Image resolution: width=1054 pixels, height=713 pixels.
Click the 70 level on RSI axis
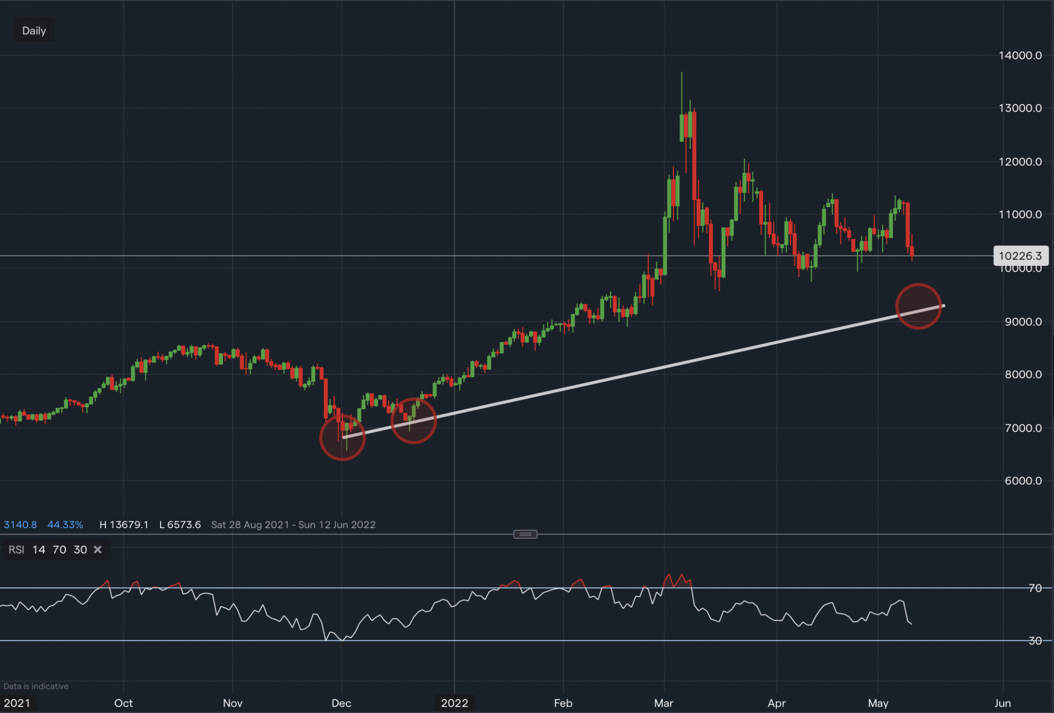tap(1035, 588)
